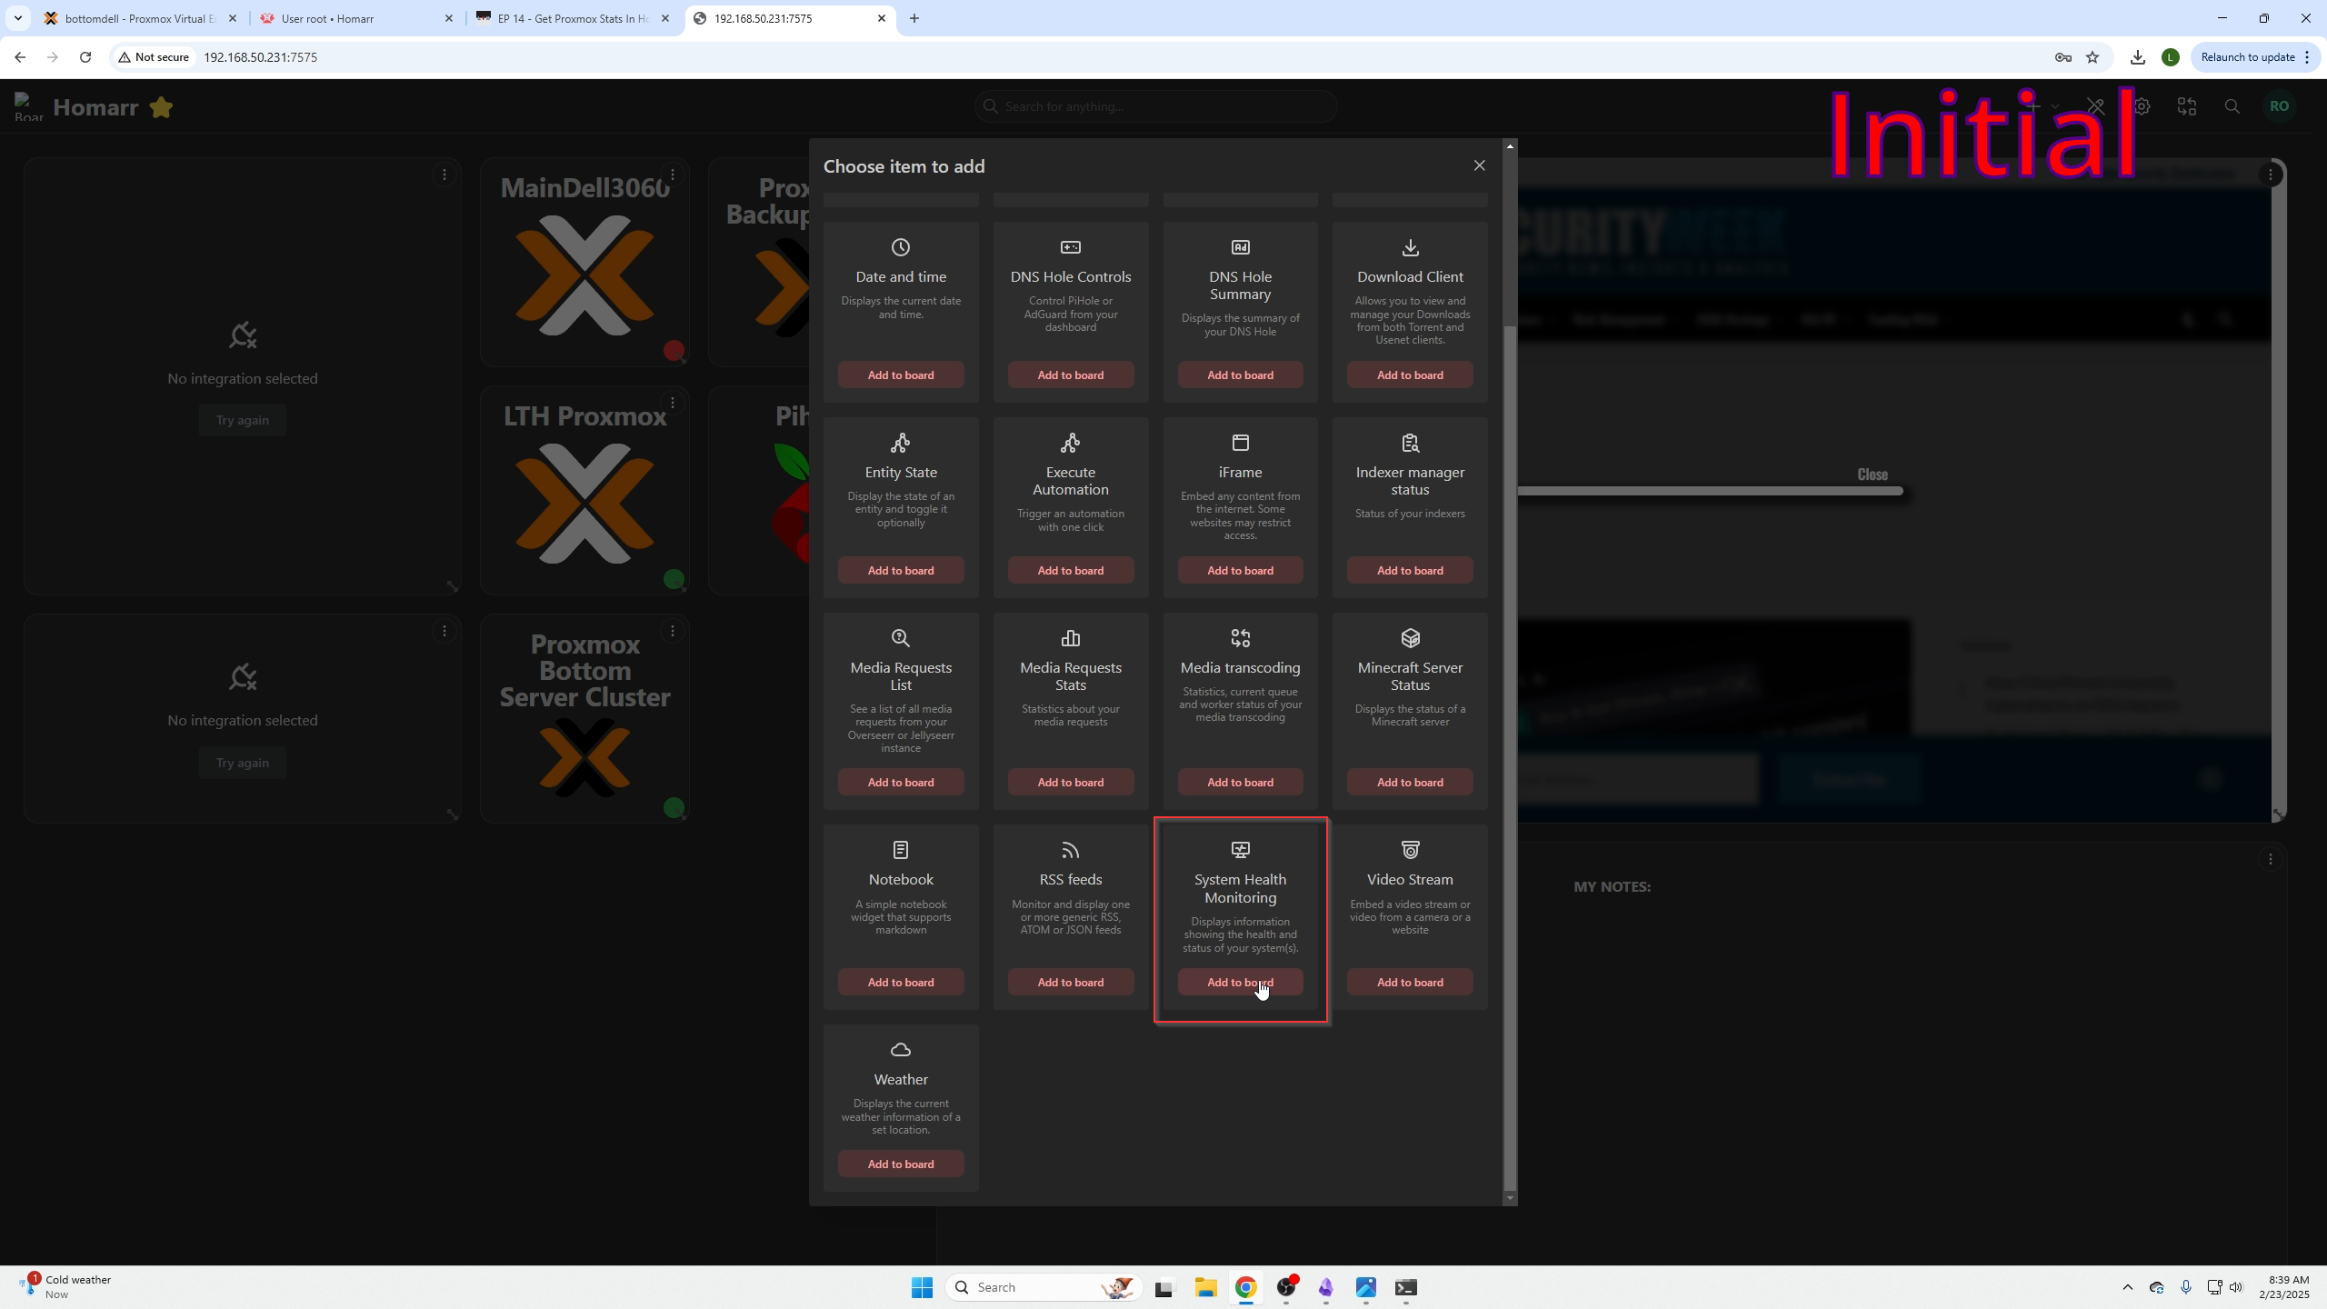The height and width of the screenshot is (1309, 2327).
Task: Click the System Health Monitoring icon
Action: [1240, 850]
